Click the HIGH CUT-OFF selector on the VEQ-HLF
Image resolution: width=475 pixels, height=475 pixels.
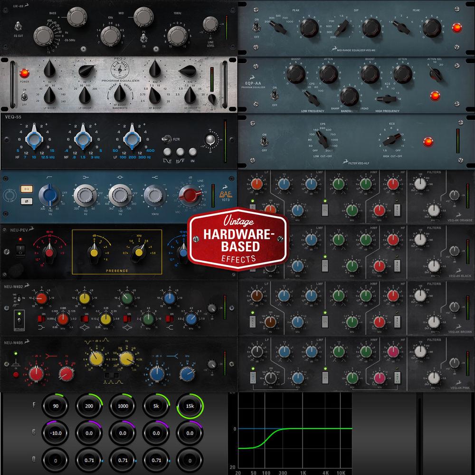392,141
